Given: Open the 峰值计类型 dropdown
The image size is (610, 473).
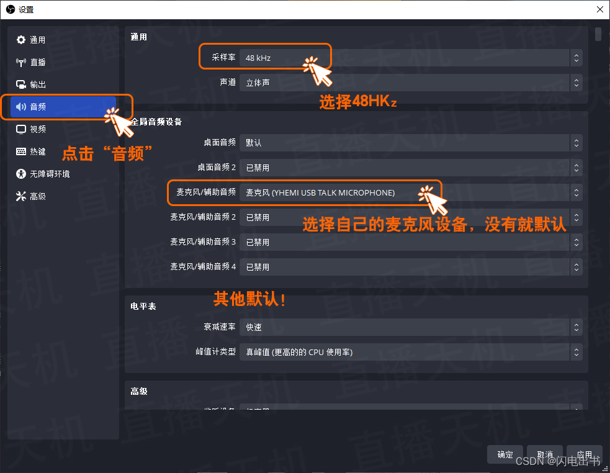Looking at the screenshot, I should pyautogui.click(x=411, y=353).
